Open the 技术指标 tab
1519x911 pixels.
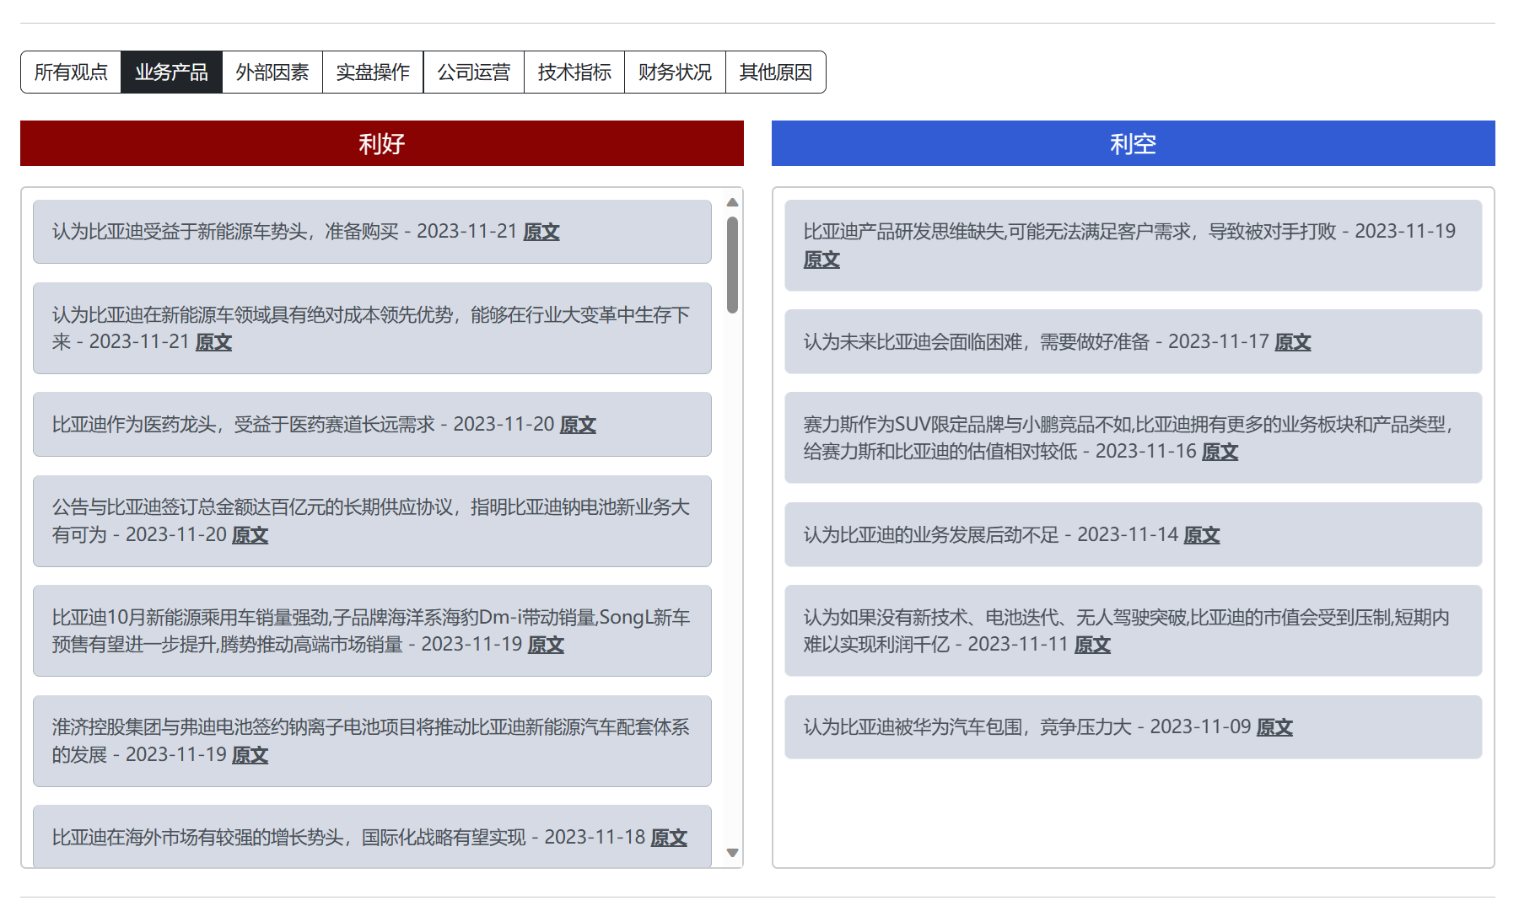pyautogui.click(x=574, y=72)
